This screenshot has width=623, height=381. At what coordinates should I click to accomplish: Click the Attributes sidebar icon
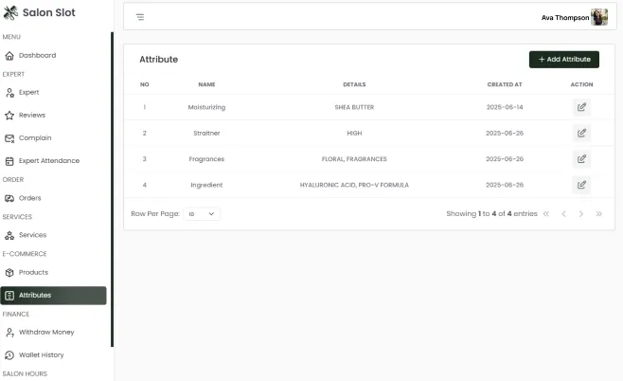9,296
